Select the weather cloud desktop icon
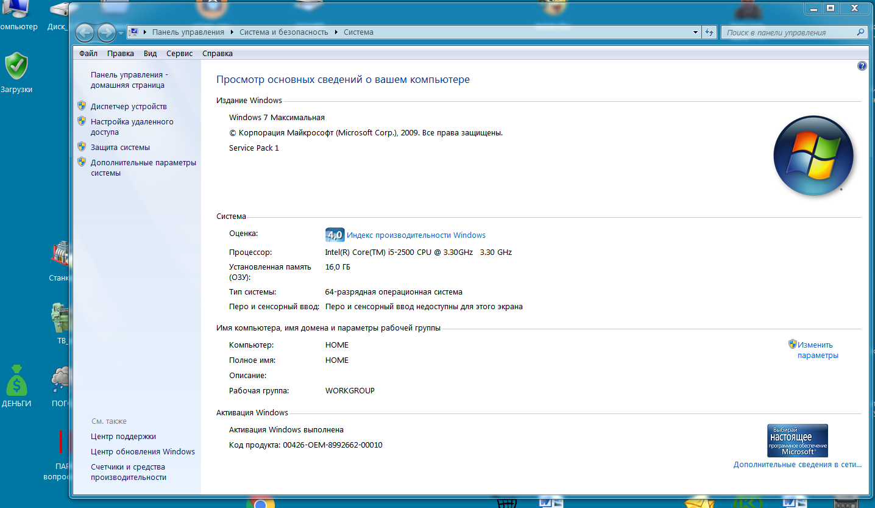 pos(60,387)
